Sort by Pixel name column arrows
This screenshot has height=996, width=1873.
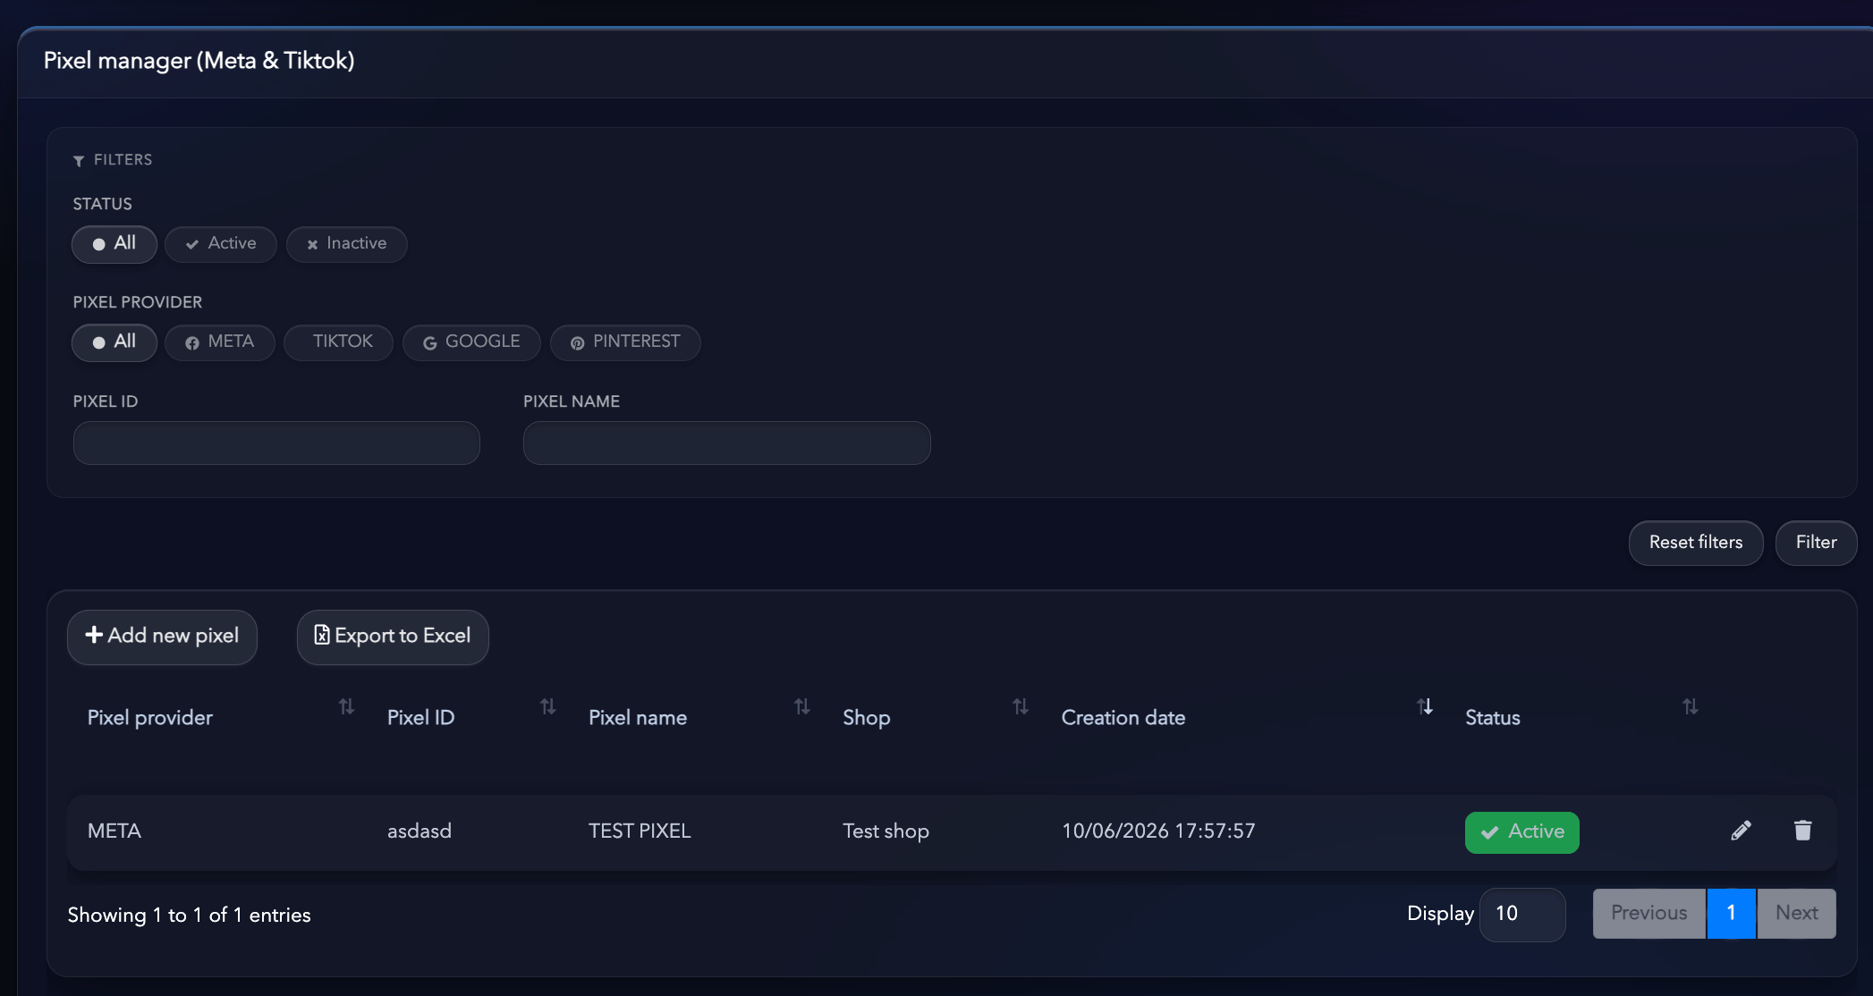pyautogui.click(x=801, y=707)
